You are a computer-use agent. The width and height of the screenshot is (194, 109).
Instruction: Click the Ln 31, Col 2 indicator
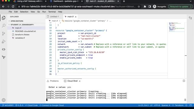143,105
